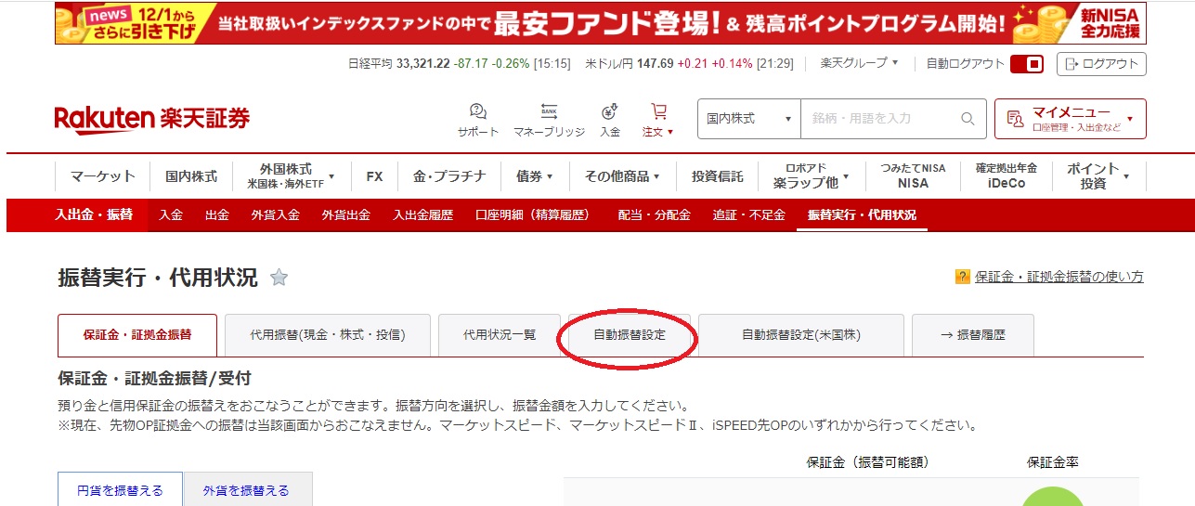Expand the 楽天グループ dropdown
This screenshot has width=1195, height=506.
(x=859, y=63)
